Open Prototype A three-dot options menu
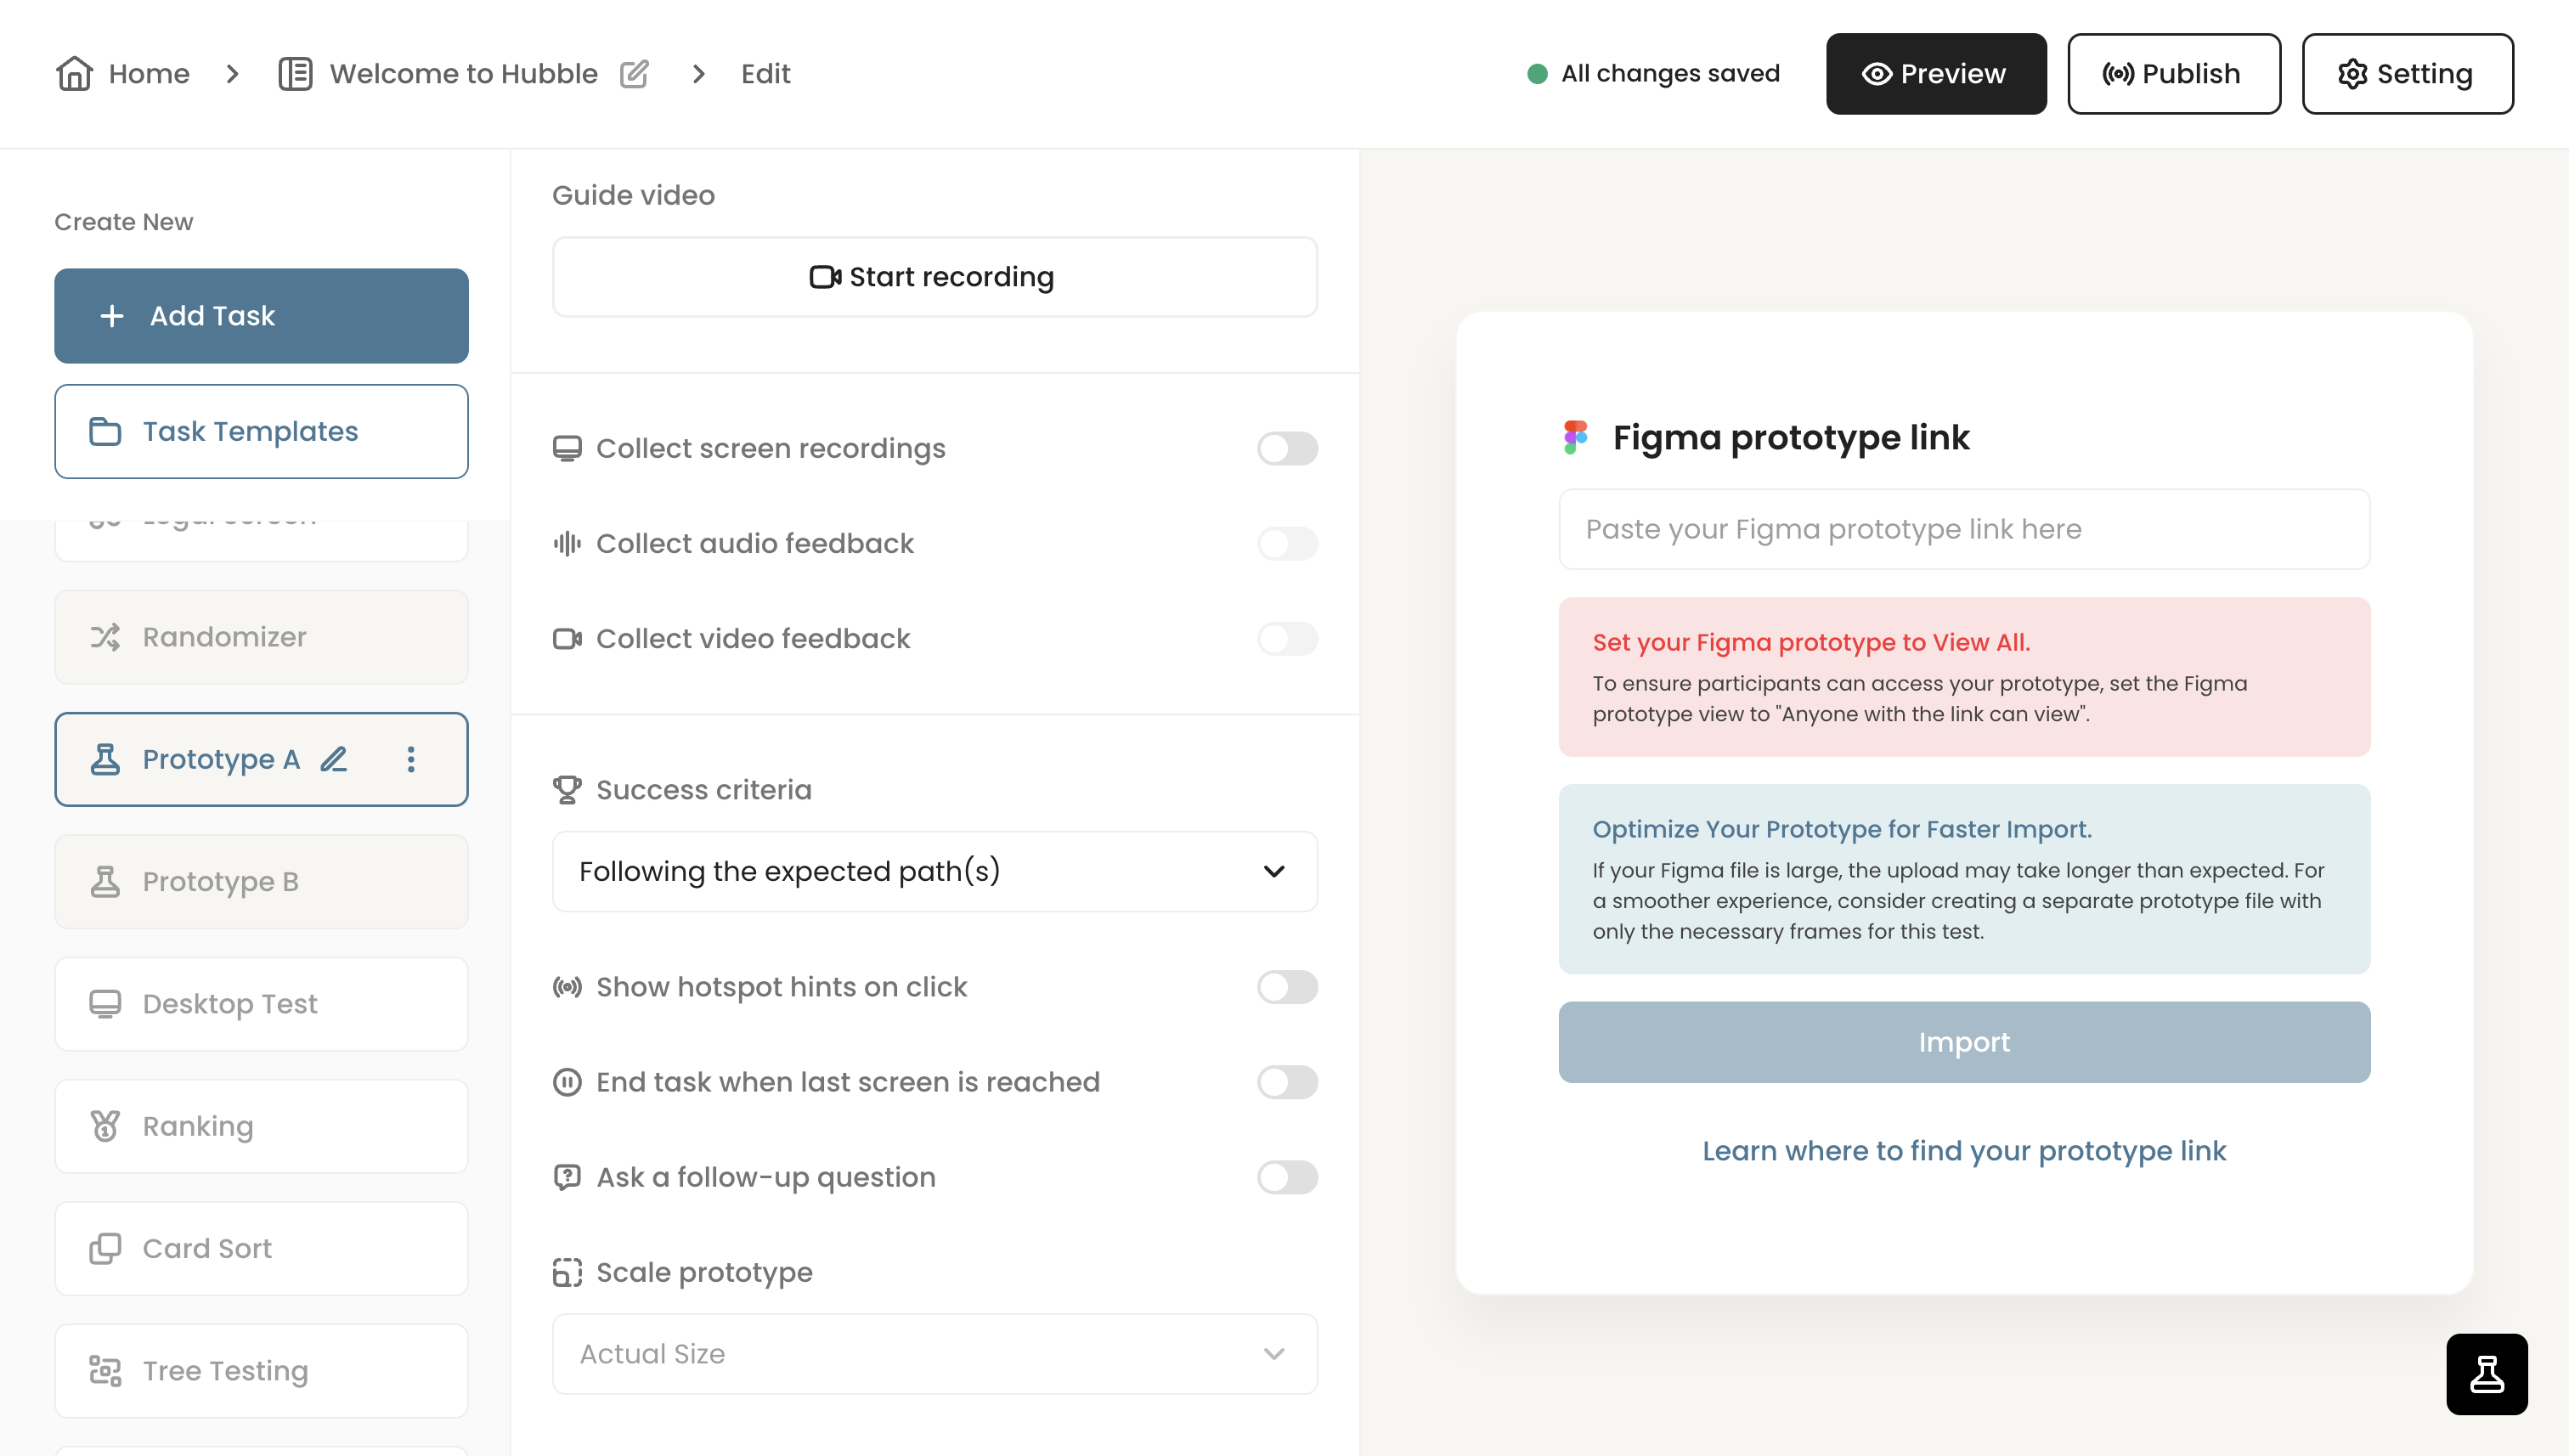This screenshot has width=2569, height=1456. (411, 759)
